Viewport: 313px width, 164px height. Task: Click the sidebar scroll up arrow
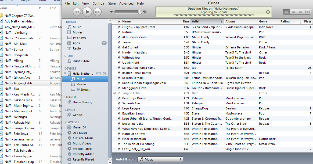click(x=110, y=21)
